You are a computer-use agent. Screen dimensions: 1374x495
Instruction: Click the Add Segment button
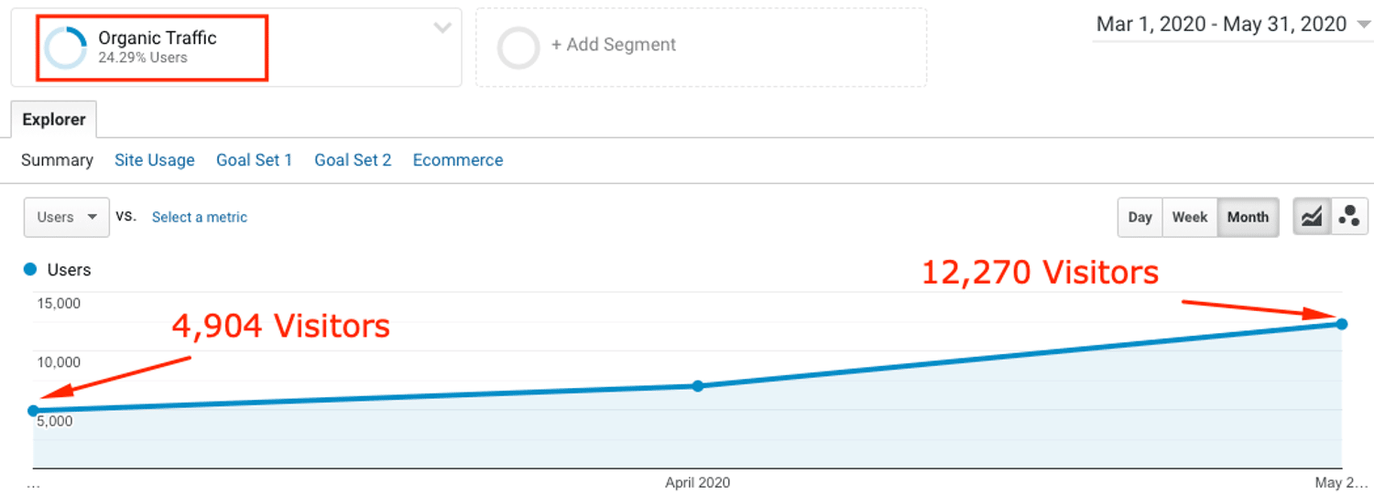pyautogui.click(x=613, y=45)
